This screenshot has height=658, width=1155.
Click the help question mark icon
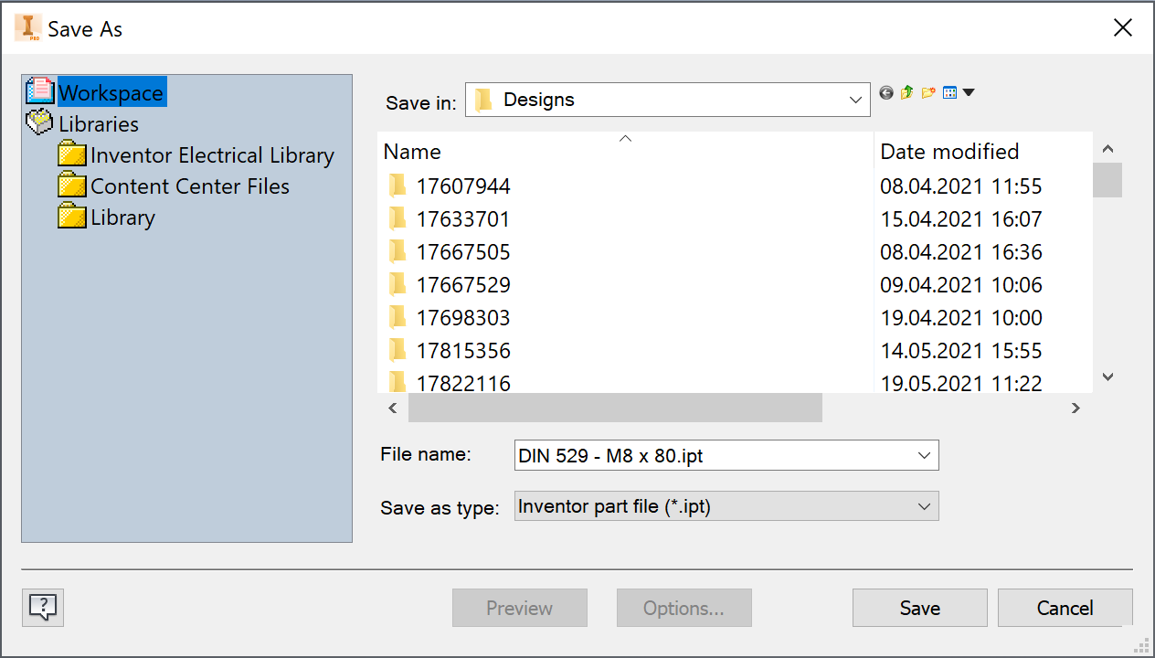point(42,608)
